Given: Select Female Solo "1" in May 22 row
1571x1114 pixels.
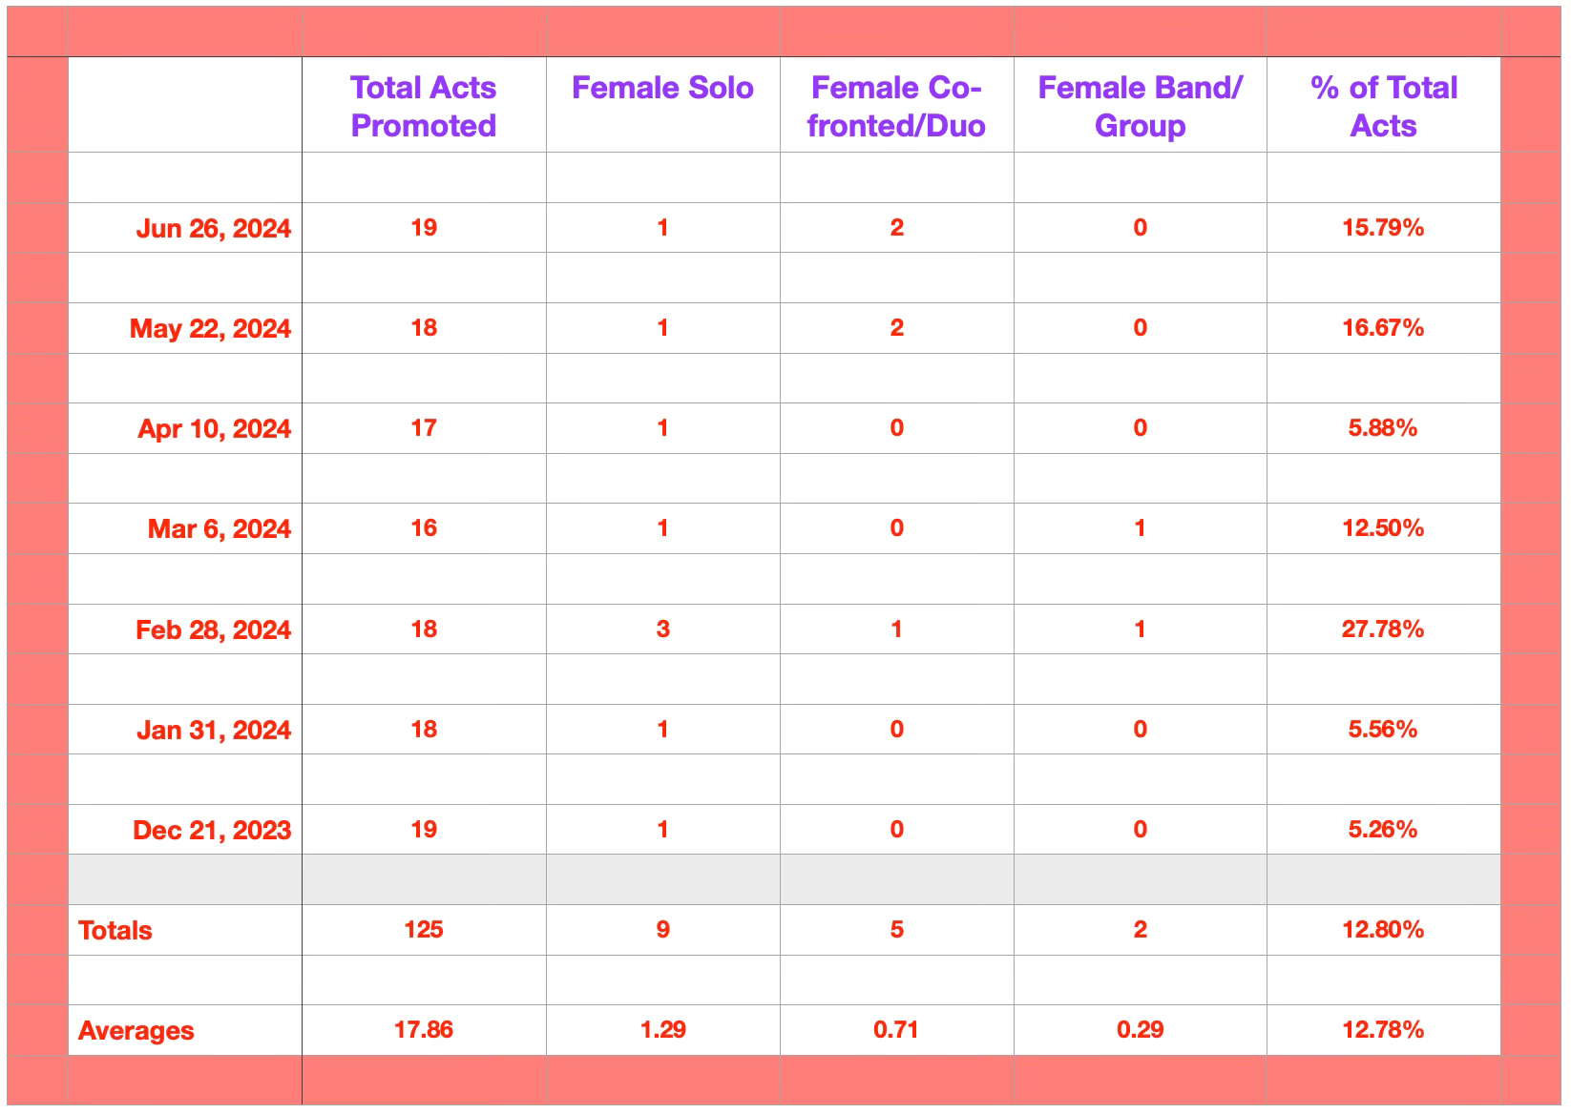Looking at the screenshot, I should click(662, 327).
